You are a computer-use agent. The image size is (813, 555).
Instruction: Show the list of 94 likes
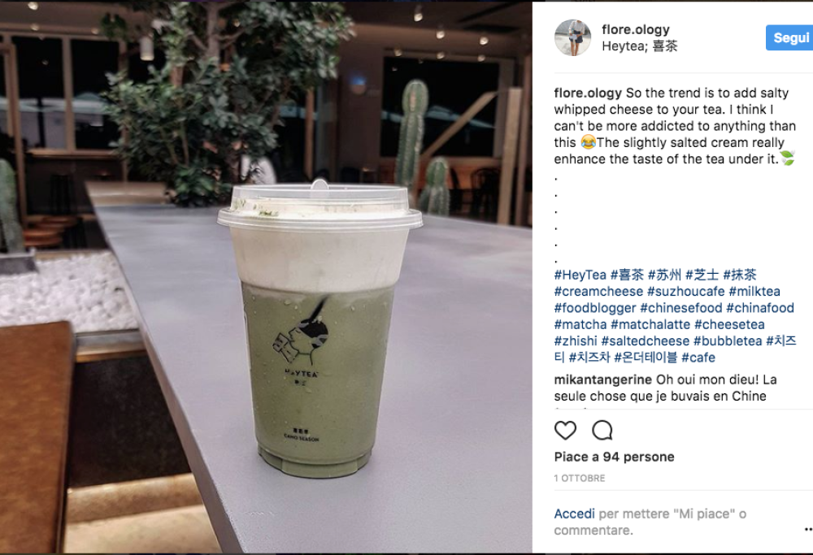pos(614,457)
